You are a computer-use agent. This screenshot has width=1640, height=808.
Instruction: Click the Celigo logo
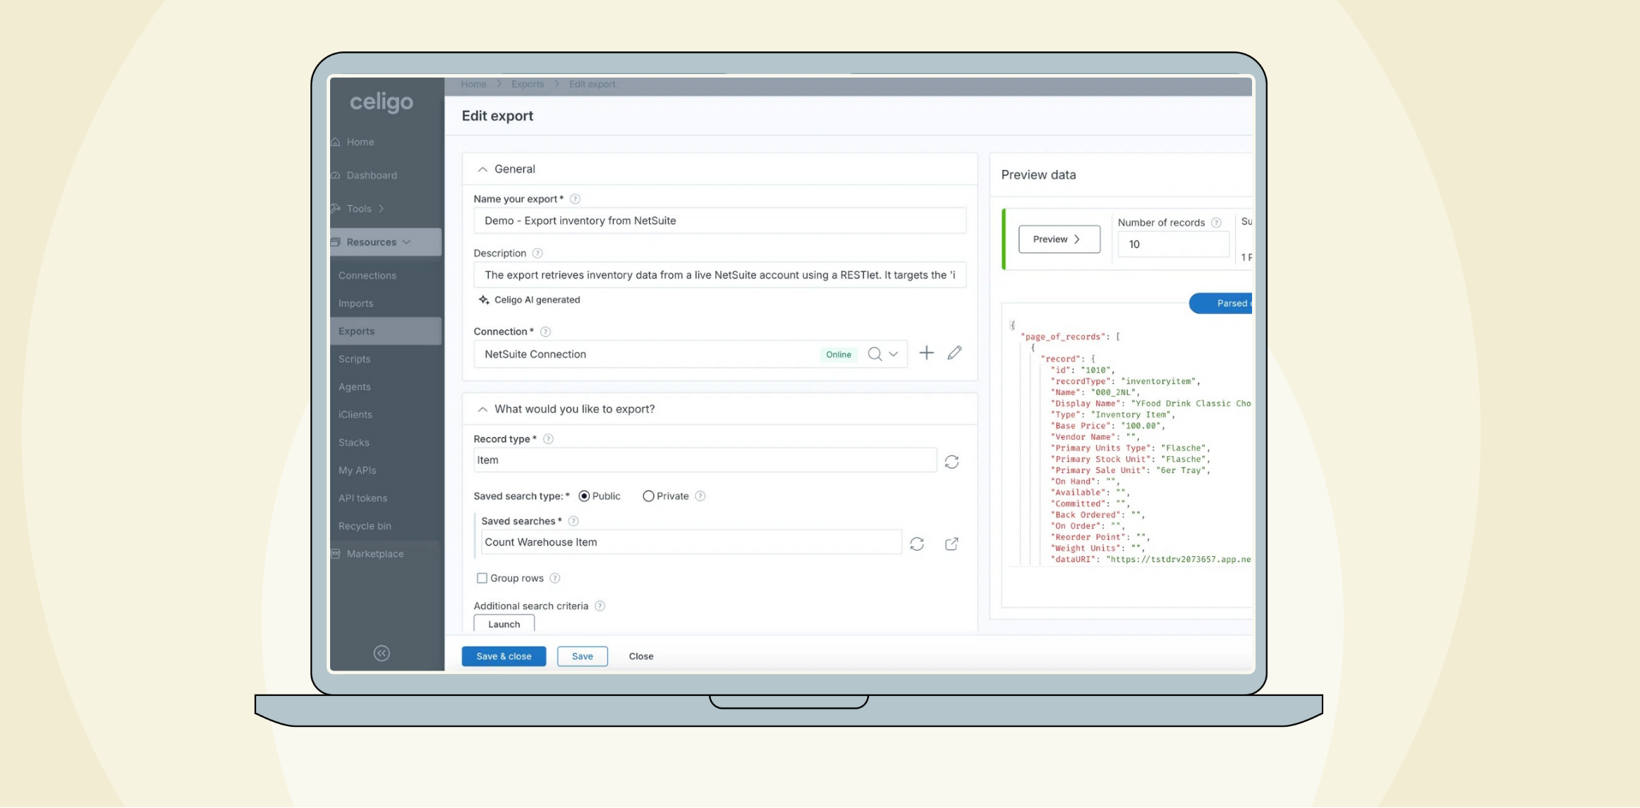pyautogui.click(x=382, y=103)
